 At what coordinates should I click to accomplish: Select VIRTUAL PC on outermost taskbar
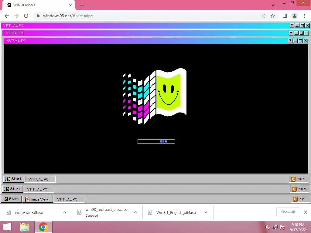pos(69,199)
